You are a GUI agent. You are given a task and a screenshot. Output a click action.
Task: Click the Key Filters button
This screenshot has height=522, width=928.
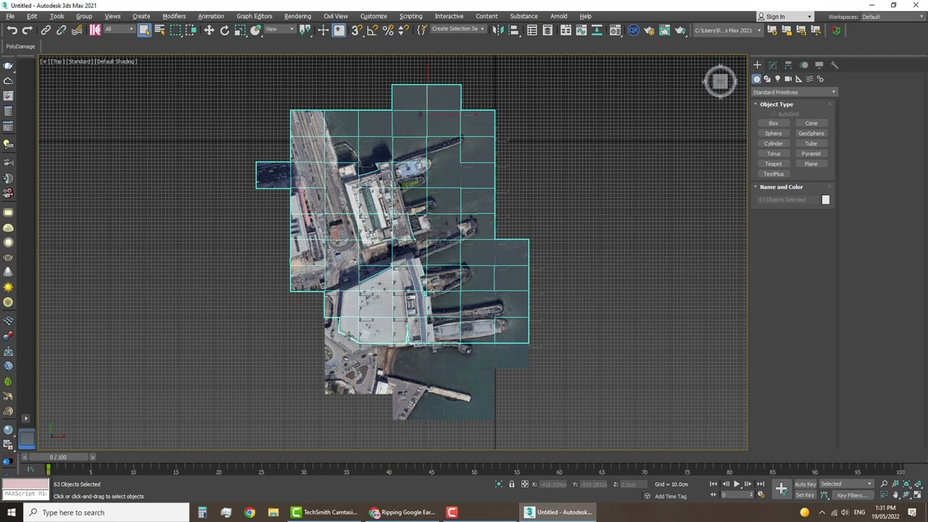(x=853, y=495)
